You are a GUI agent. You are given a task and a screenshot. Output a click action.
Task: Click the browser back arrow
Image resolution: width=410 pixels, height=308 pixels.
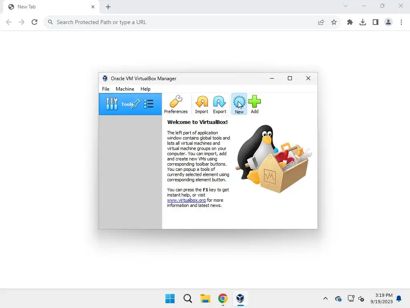9,22
